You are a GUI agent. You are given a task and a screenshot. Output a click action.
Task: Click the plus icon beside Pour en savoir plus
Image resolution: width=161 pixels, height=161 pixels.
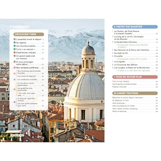point(114,77)
